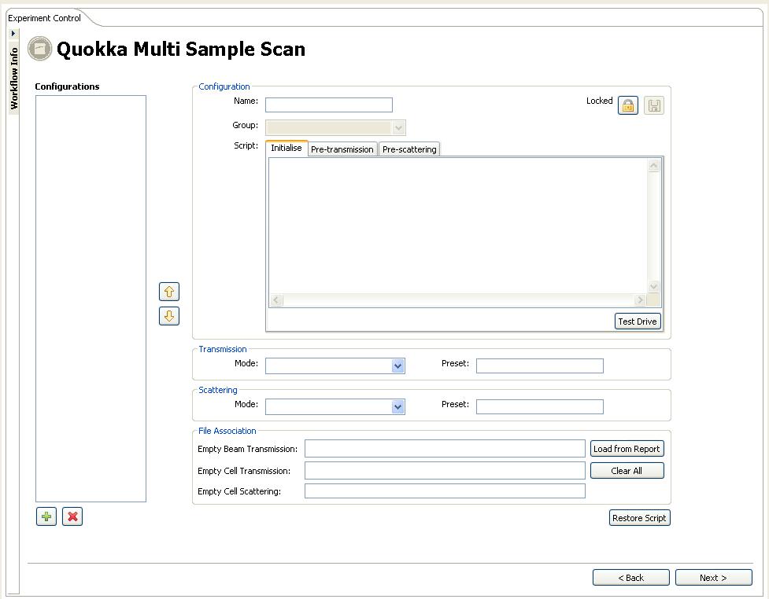Focus the configuration Name text field

coord(328,105)
